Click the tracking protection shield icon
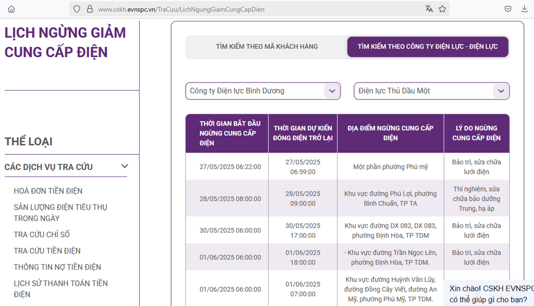The width and height of the screenshot is (534, 306). click(77, 9)
